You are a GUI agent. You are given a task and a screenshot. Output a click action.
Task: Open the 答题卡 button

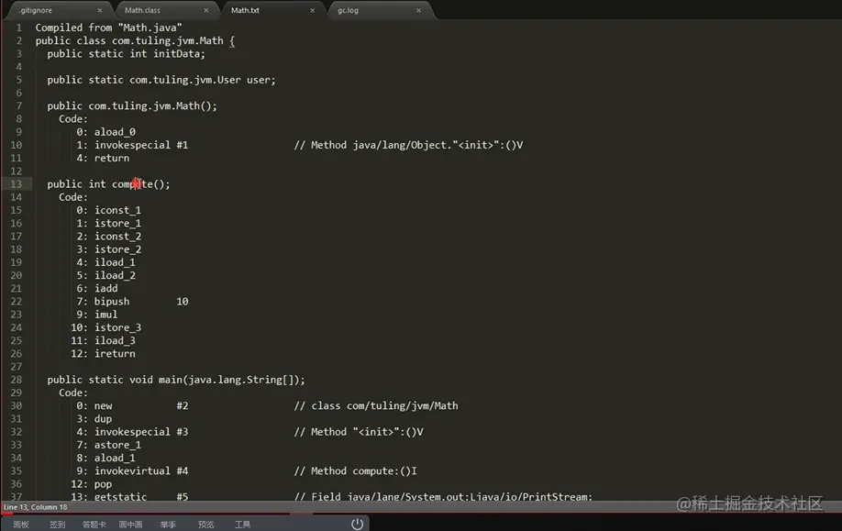pos(94,525)
